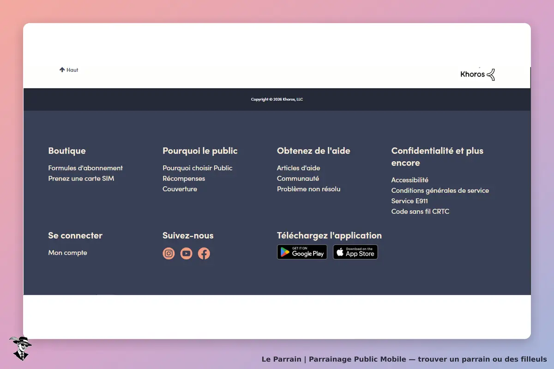
Task: Click the Pourquoi le public heading
Action: pos(200,151)
